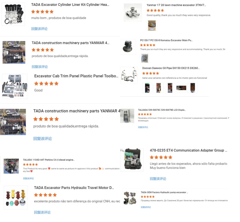Click the reply link under the muito bom review
Image resolution: width=240 pixels, height=222 pixels.
pyautogui.click(x=39, y=29)
